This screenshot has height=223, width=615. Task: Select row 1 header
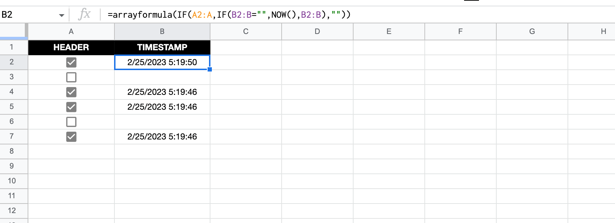[14, 47]
